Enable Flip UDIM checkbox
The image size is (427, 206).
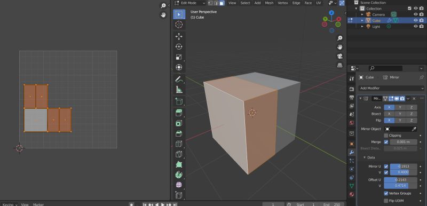pyautogui.click(x=386, y=201)
